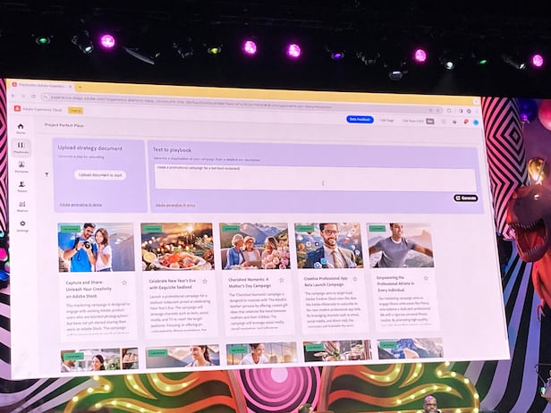Click the Upload document to start button
Image resolution: width=551 pixels, height=413 pixels.
coord(100,175)
